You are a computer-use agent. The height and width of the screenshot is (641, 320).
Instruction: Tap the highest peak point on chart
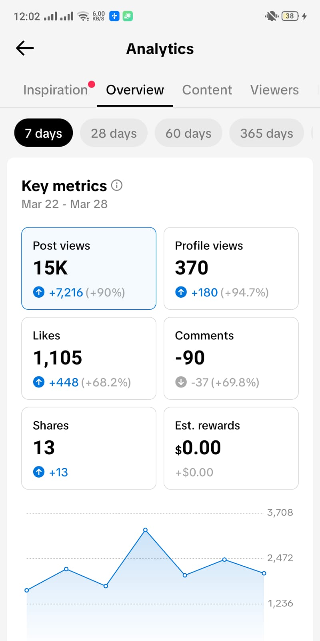(146, 530)
